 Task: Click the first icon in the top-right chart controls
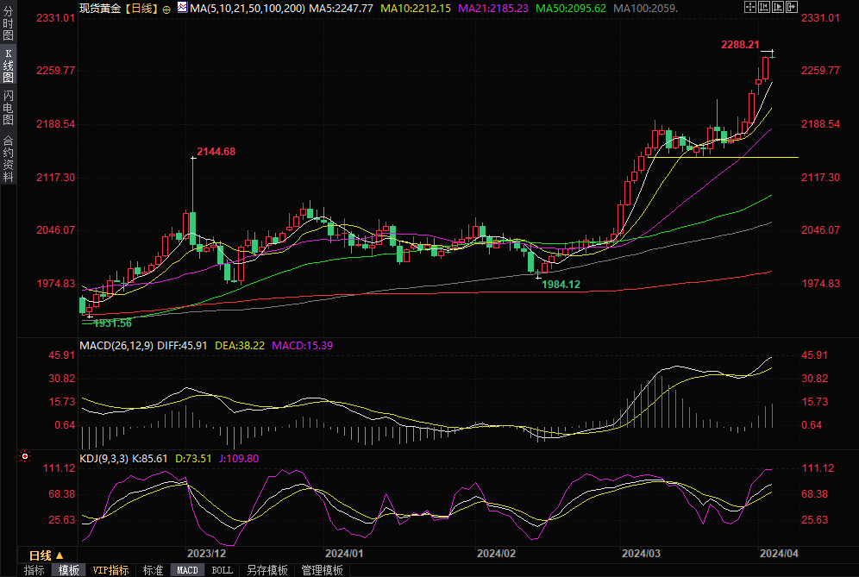750,8
